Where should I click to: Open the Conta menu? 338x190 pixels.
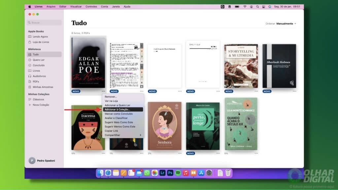(x=104, y=7)
